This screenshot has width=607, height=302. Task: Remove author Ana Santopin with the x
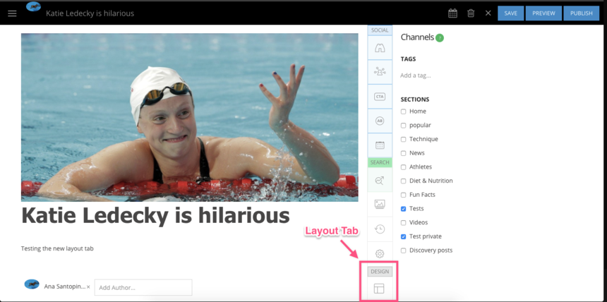pos(88,287)
